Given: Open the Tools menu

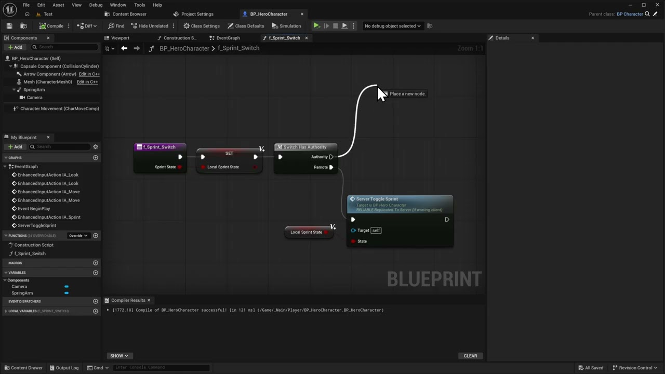Looking at the screenshot, I should (x=140, y=5).
